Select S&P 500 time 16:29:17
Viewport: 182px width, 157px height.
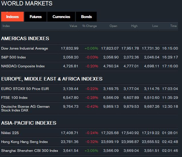point(170,57)
